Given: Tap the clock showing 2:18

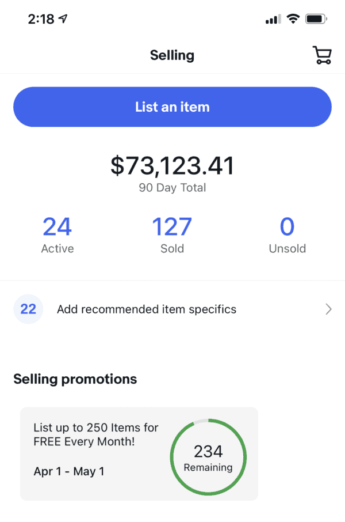Looking at the screenshot, I should tap(40, 18).
